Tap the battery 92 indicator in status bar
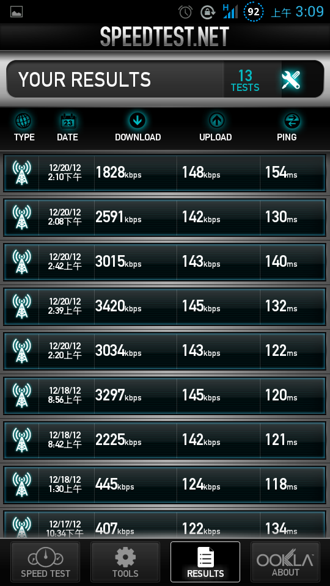 (x=254, y=12)
